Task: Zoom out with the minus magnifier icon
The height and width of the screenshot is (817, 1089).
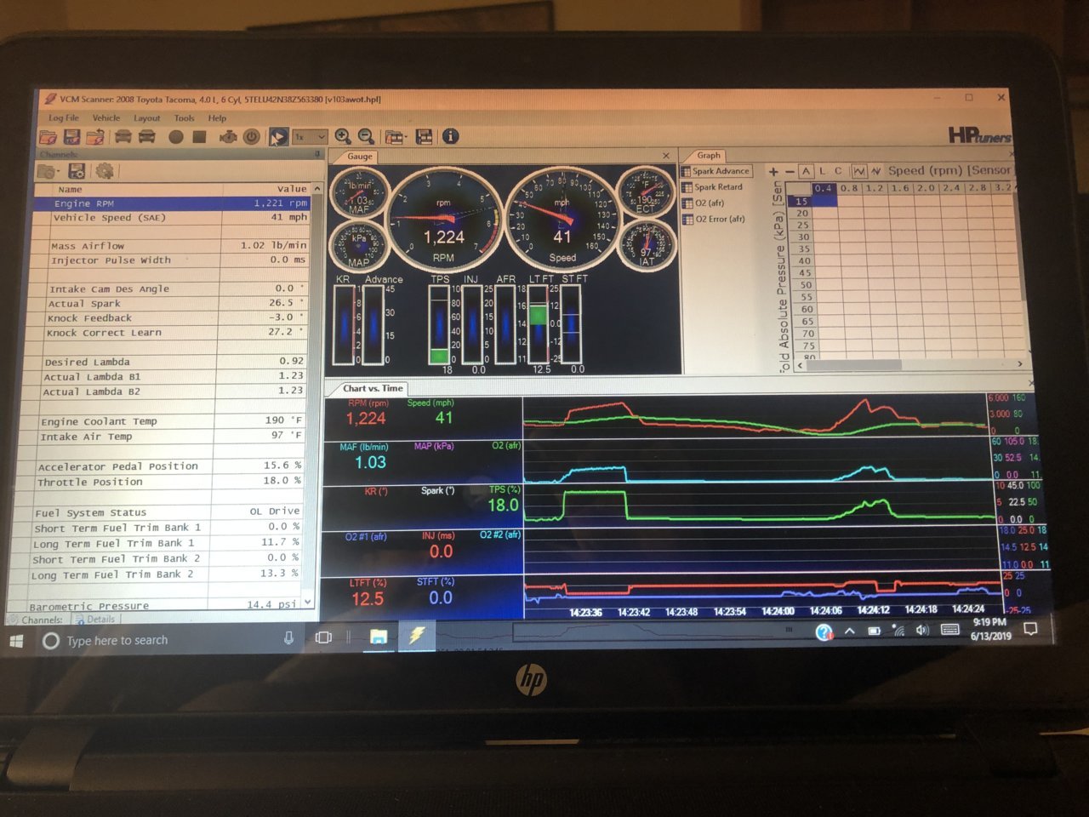Action: coord(366,136)
